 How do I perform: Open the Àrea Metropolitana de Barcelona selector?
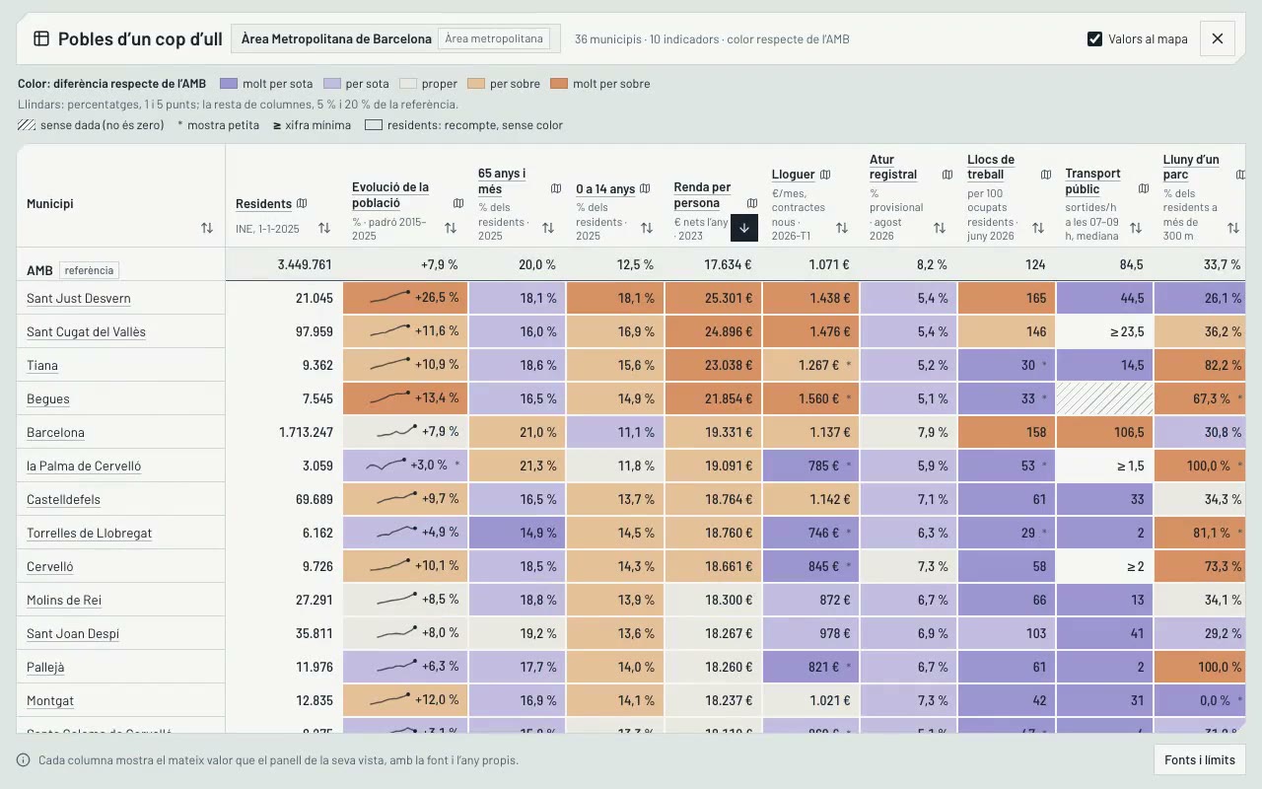tap(395, 38)
